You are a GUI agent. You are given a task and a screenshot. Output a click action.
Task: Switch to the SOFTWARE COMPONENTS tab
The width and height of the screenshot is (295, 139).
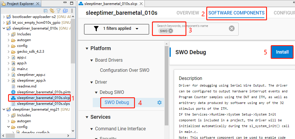tap(236, 13)
